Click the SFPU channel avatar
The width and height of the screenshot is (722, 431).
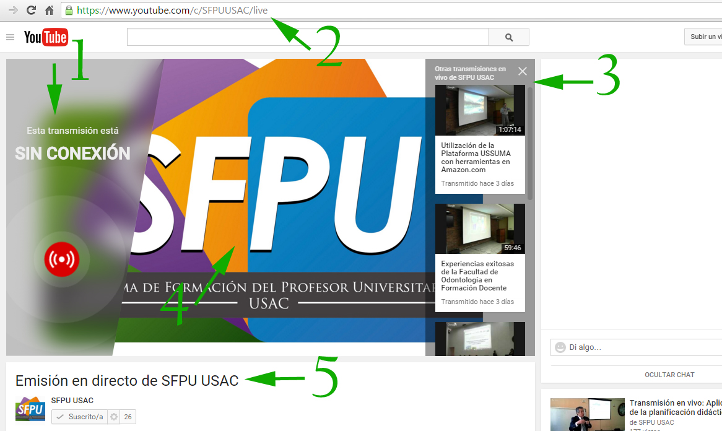[x=30, y=409]
